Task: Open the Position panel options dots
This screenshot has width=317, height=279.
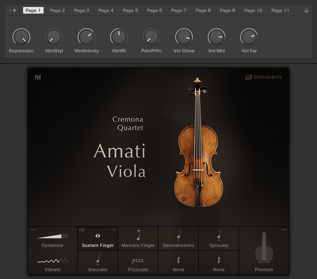Action: (284, 230)
